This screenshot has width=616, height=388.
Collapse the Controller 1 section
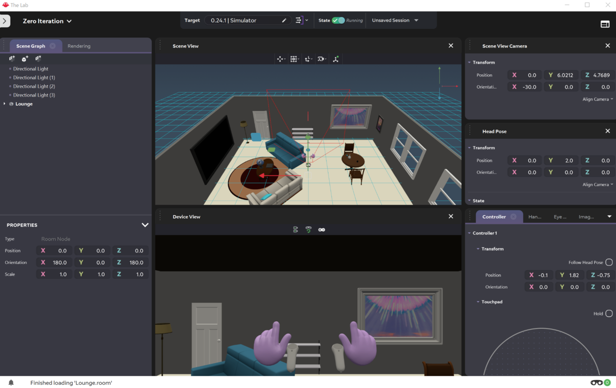click(x=469, y=233)
